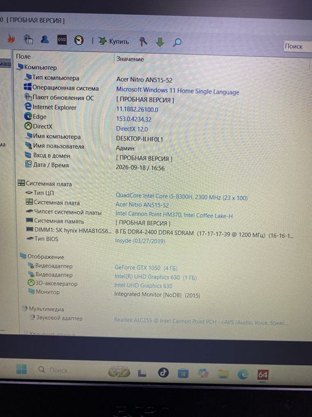Open the TikTok taskbar icon
The image size is (312, 417).
click(x=163, y=372)
